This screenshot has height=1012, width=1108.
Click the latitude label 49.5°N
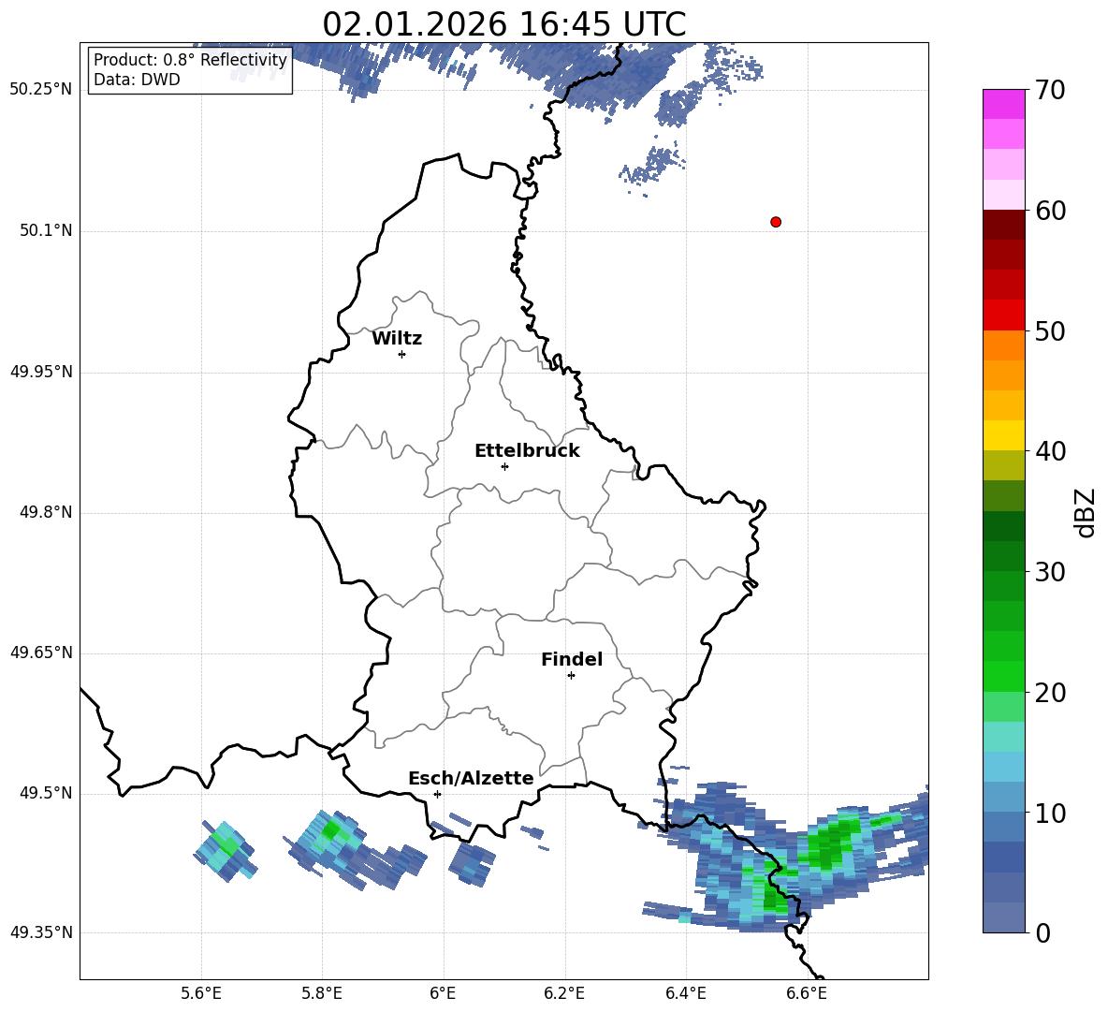tap(46, 793)
